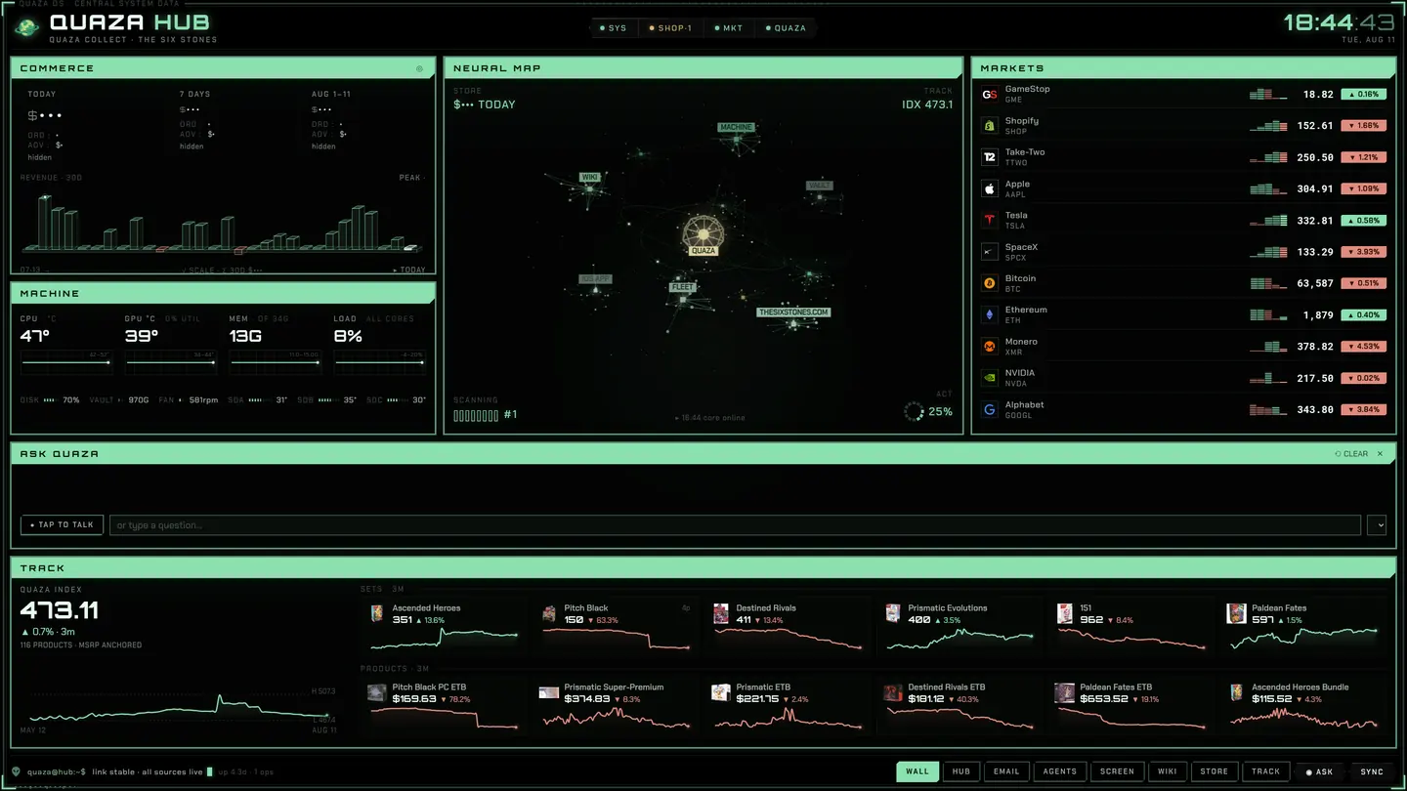Click the Take-Two logo in Markets
The image size is (1407, 791).
(990, 157)
